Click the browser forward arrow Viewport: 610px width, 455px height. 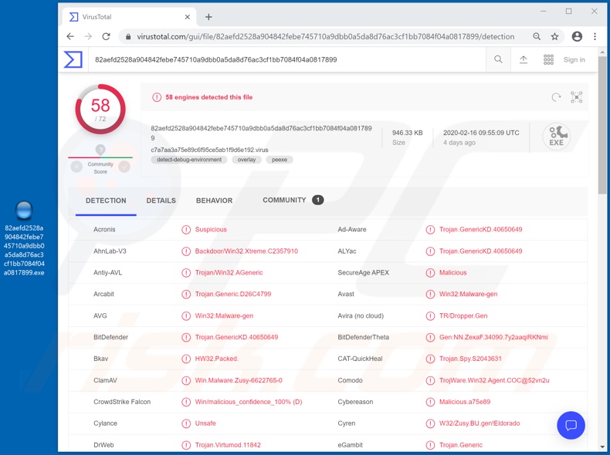click(88, 36)
